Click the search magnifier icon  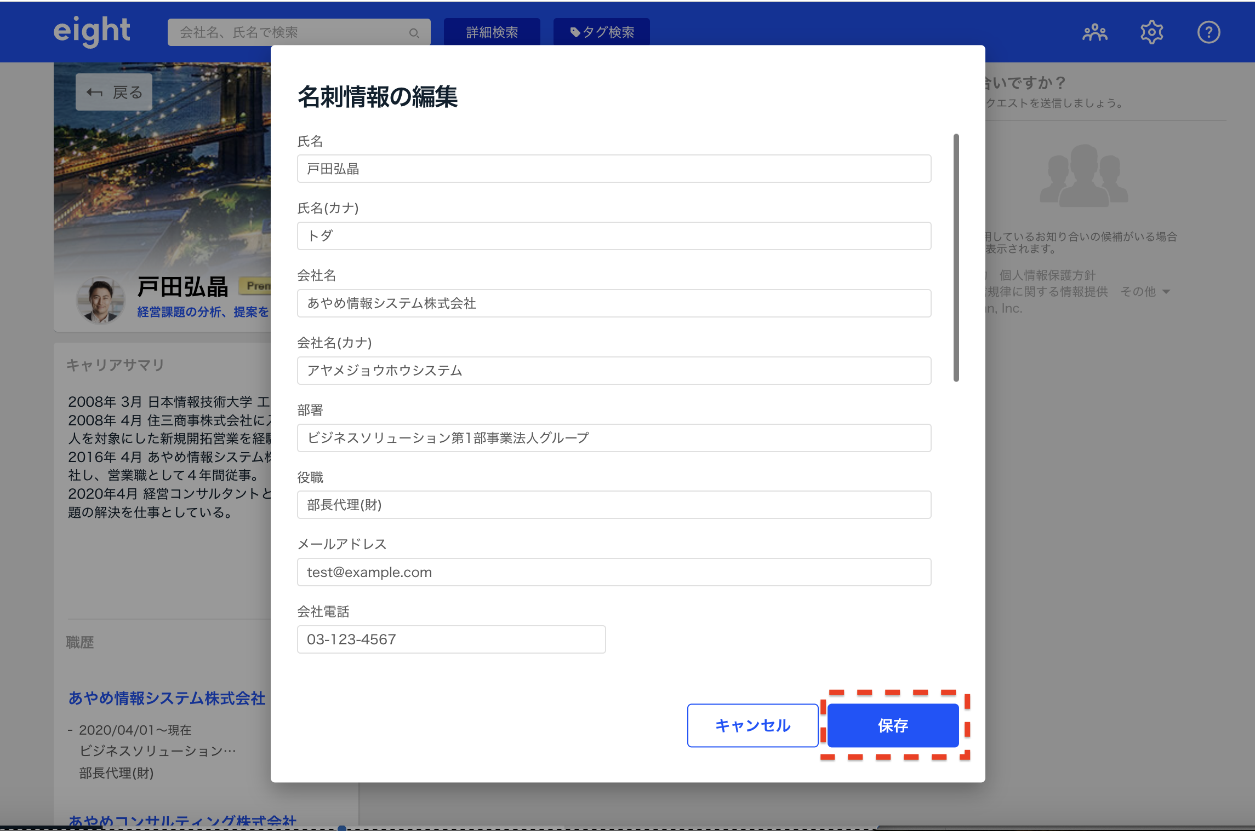tap(414, 33)
